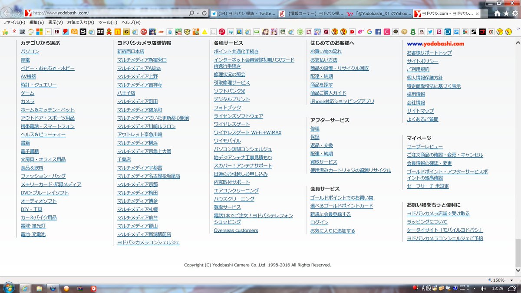Open the Favorites star in browser toolbar
The image size is (521, 293).
click(506, 13)
